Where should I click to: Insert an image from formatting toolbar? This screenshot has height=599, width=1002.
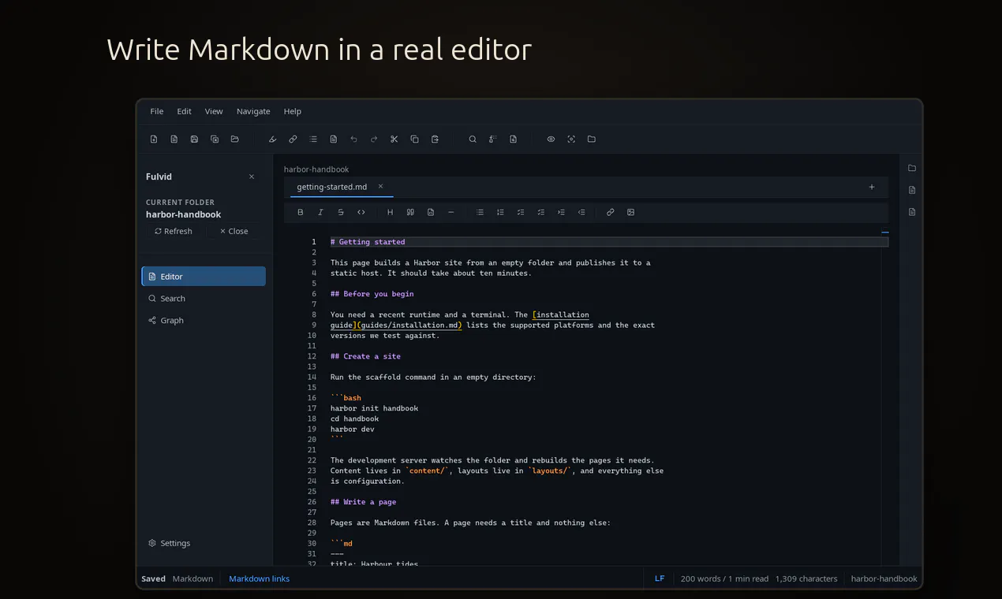(630, 212)
